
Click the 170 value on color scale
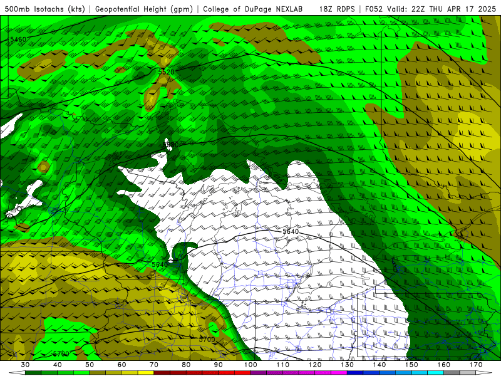tap(476, 365)
